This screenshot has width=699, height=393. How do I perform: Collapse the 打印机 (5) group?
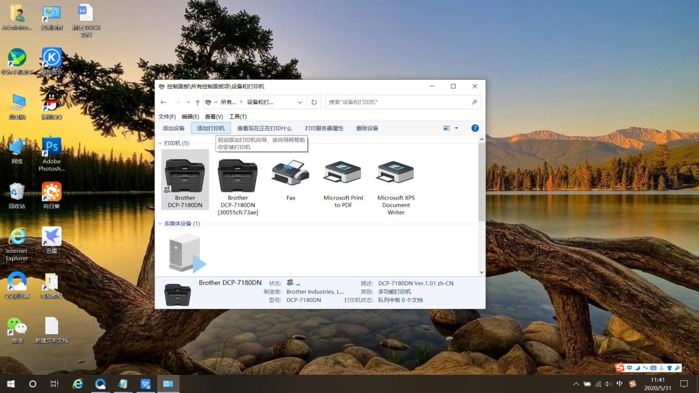coord(161,143)
